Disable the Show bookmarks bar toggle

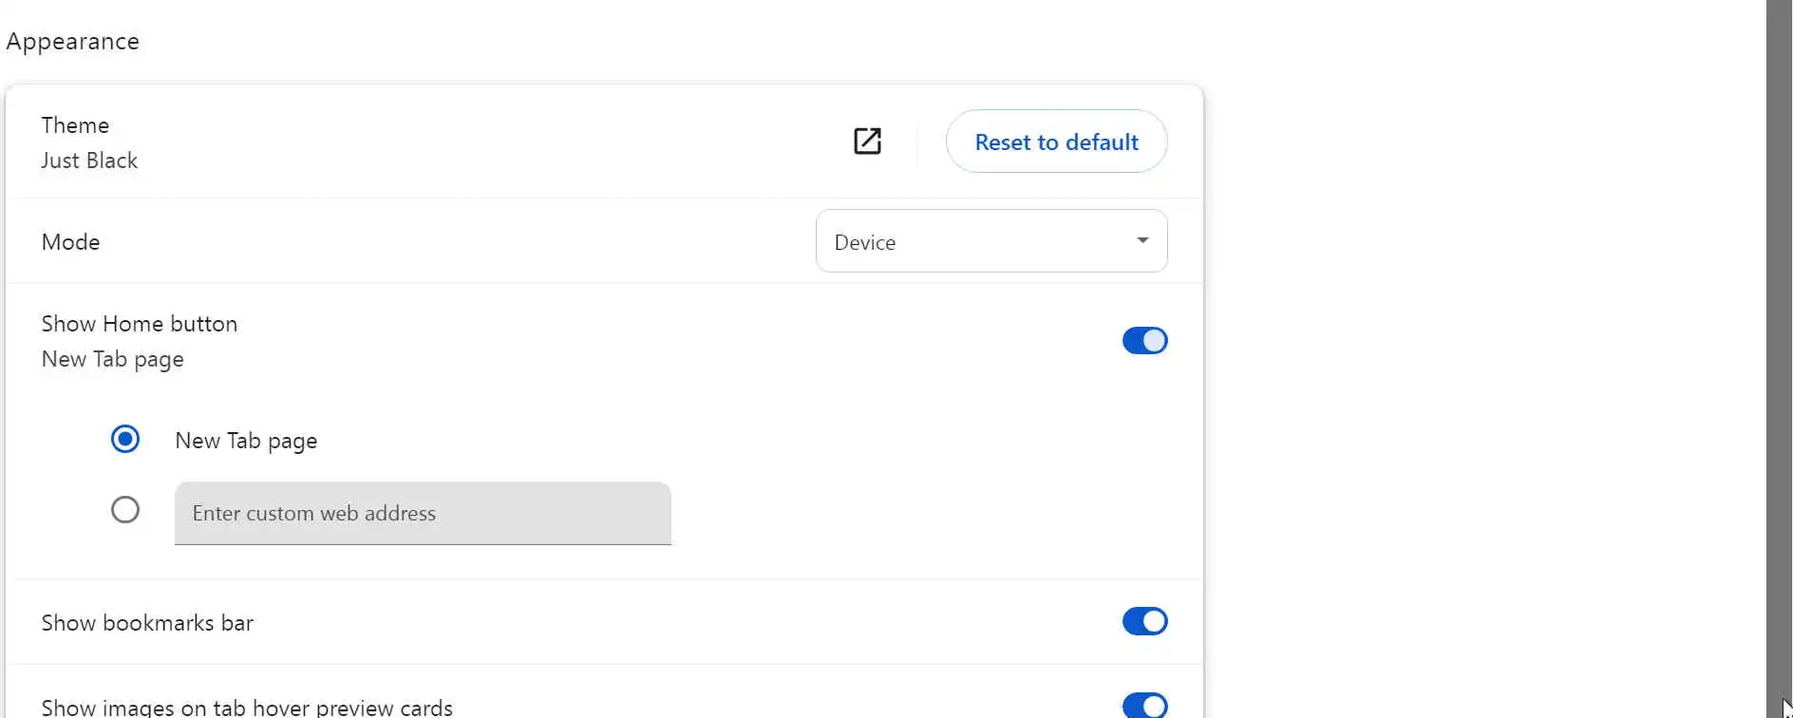click(x=1144, y=622)
